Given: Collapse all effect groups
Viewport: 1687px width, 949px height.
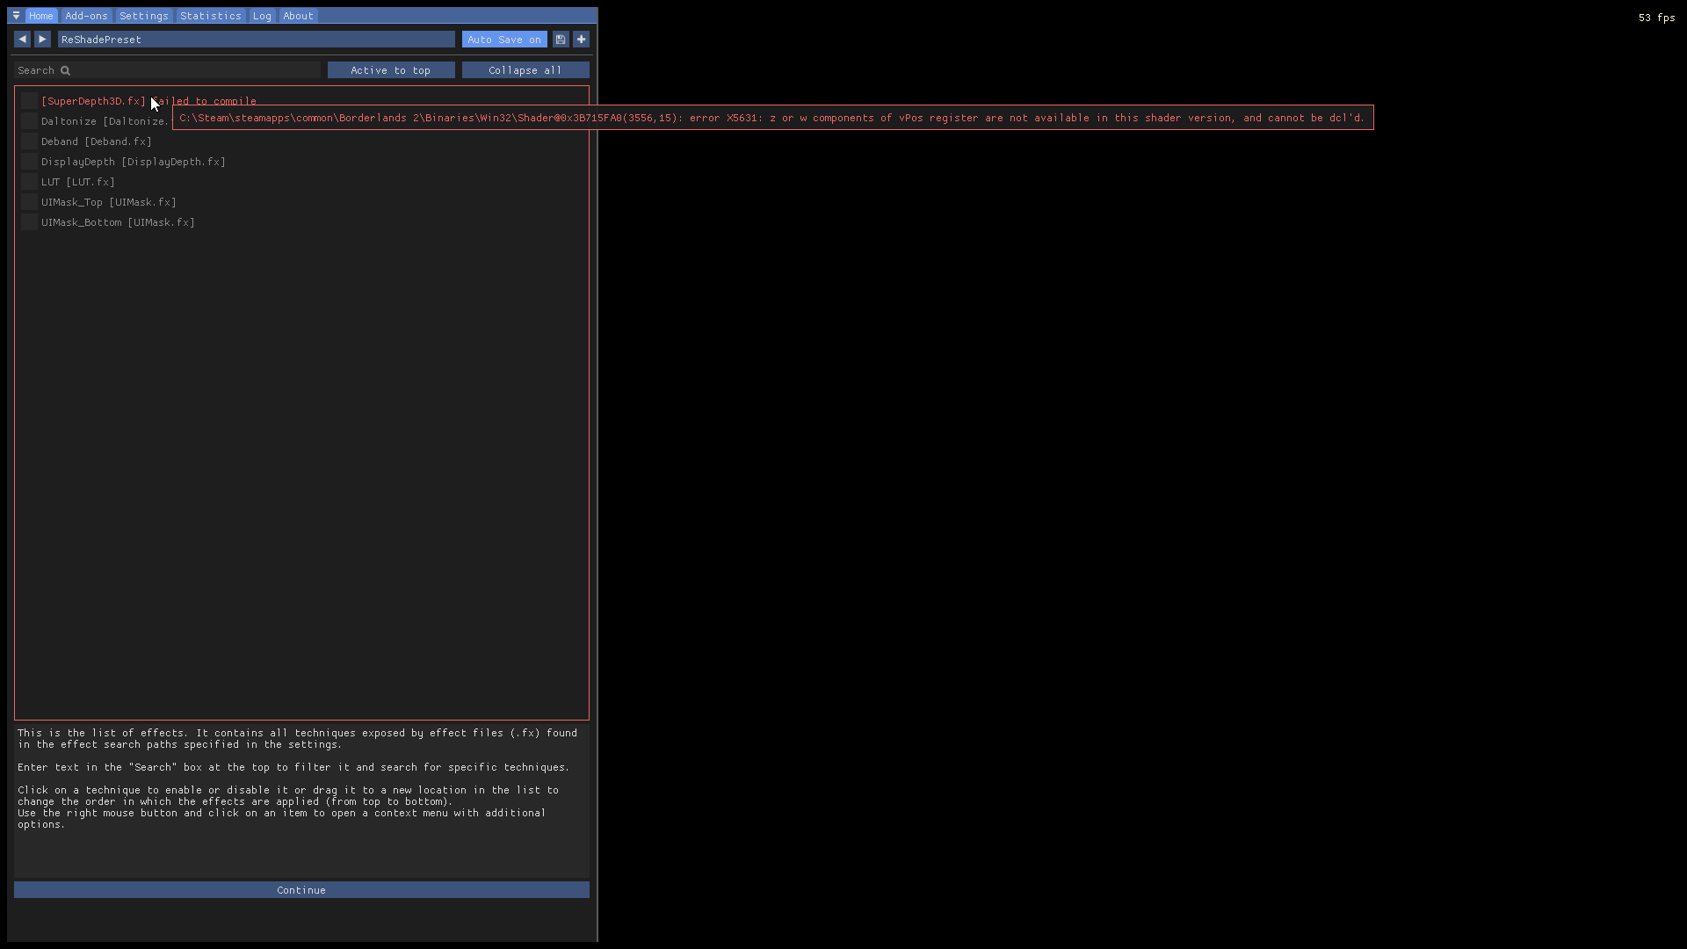Looking at the screenshot, I should [x=525, y=69].
